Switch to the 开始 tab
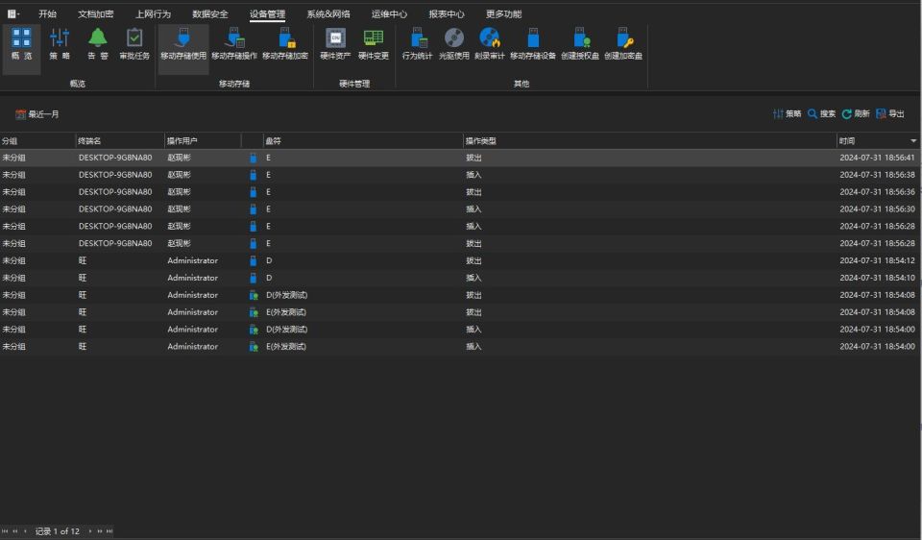 pyautogui.click(x=48, y=13)
